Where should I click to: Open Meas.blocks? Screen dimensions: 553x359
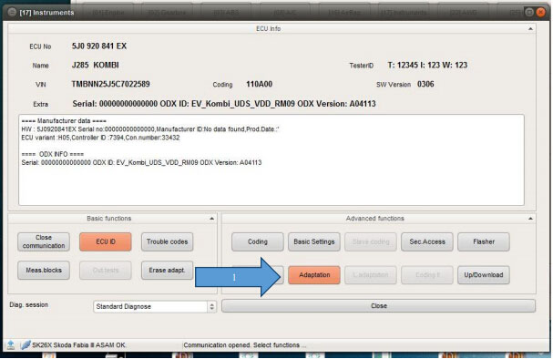44,270
